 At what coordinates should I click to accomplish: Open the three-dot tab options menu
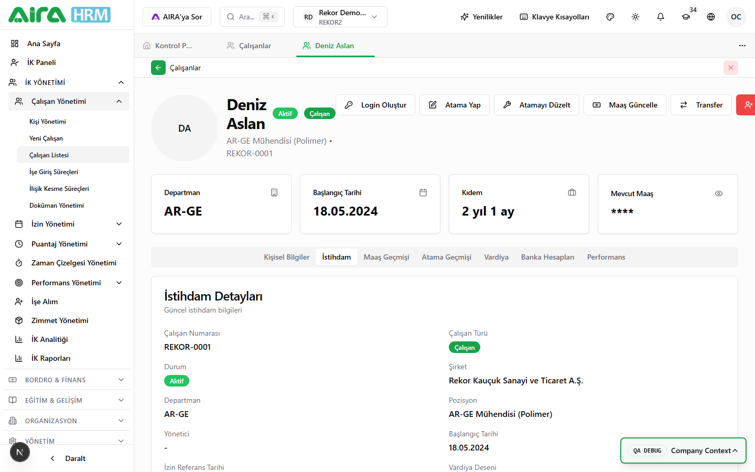pyautogui.click(x=742, y=46)
